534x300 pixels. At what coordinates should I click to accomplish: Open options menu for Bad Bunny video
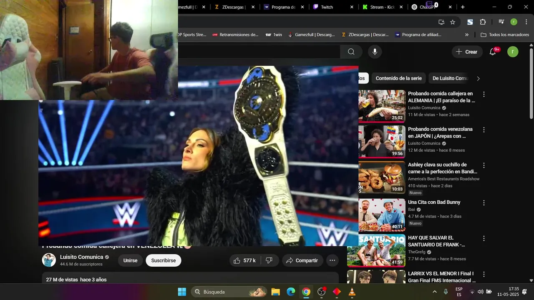tap(484, 203)
